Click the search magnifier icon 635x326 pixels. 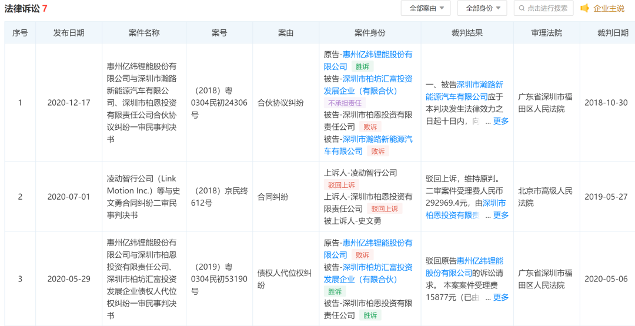(x=521, y=8)
